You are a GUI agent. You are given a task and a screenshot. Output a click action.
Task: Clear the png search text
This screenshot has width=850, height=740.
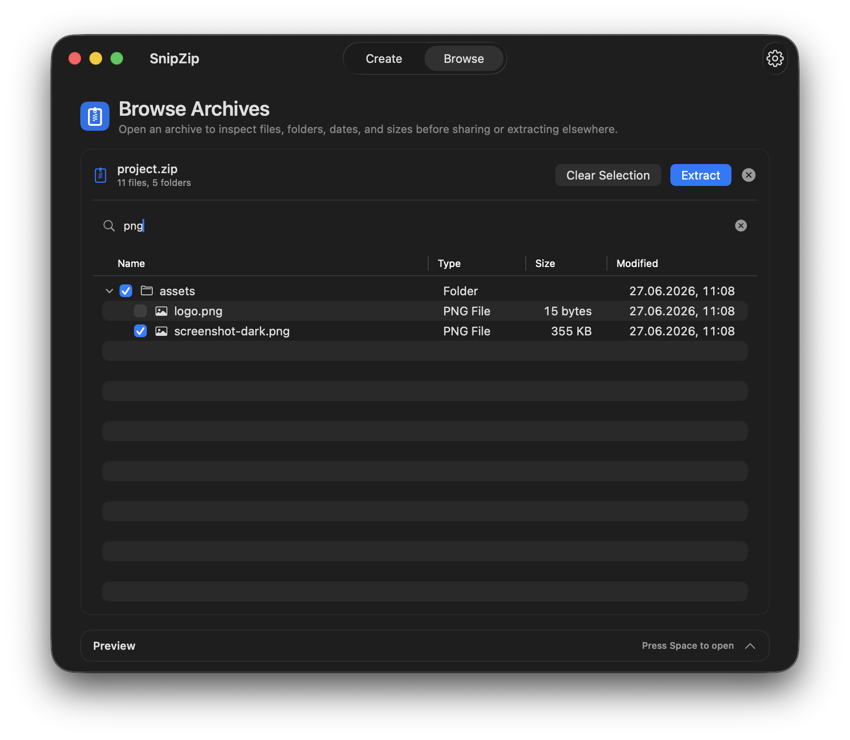[x=741, y=226]
